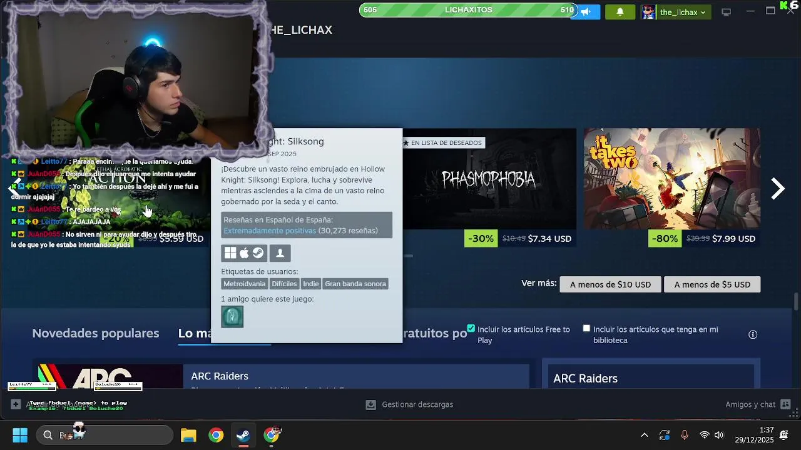801x450 pixels.
Task: Click the SteamOS platform icon in Silksong tooltip
Action: [258, 253]
